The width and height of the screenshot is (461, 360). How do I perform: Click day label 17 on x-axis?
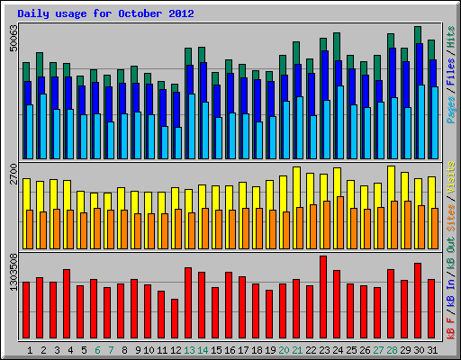pos(243,350)
